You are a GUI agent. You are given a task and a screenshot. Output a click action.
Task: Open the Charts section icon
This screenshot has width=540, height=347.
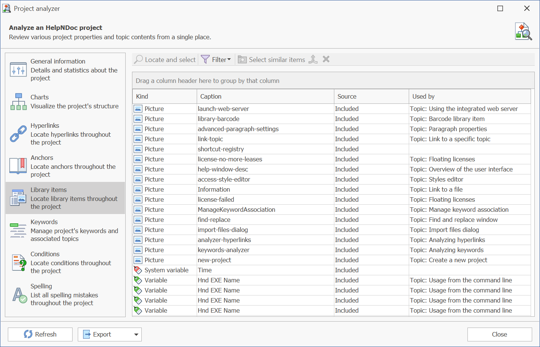point(18,102)
